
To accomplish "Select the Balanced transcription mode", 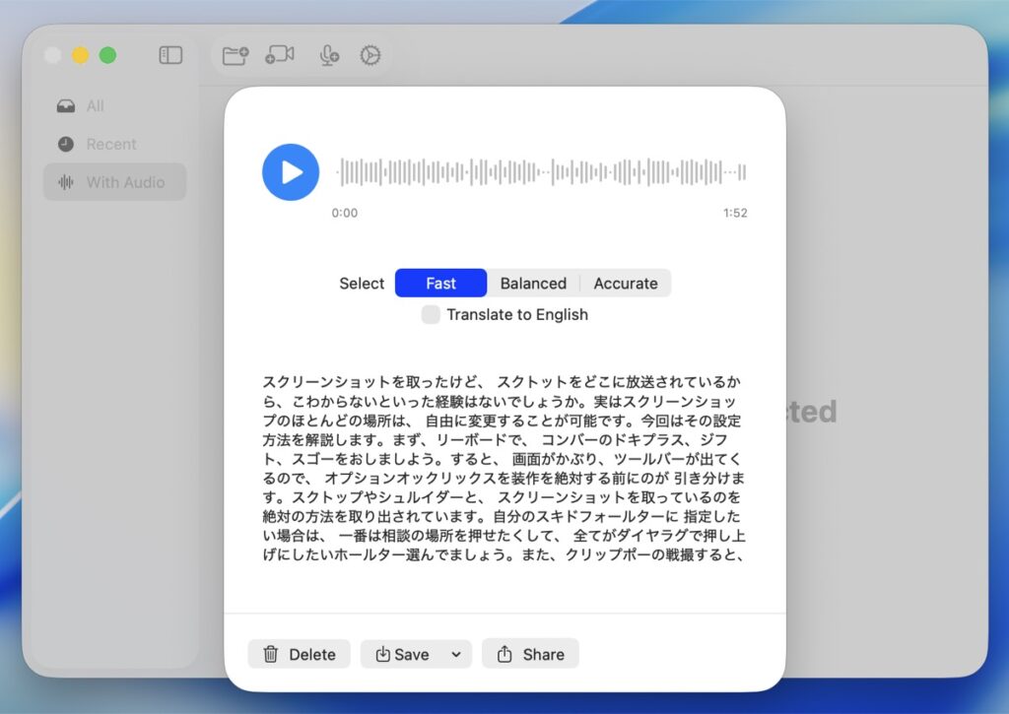I will 533,283.
